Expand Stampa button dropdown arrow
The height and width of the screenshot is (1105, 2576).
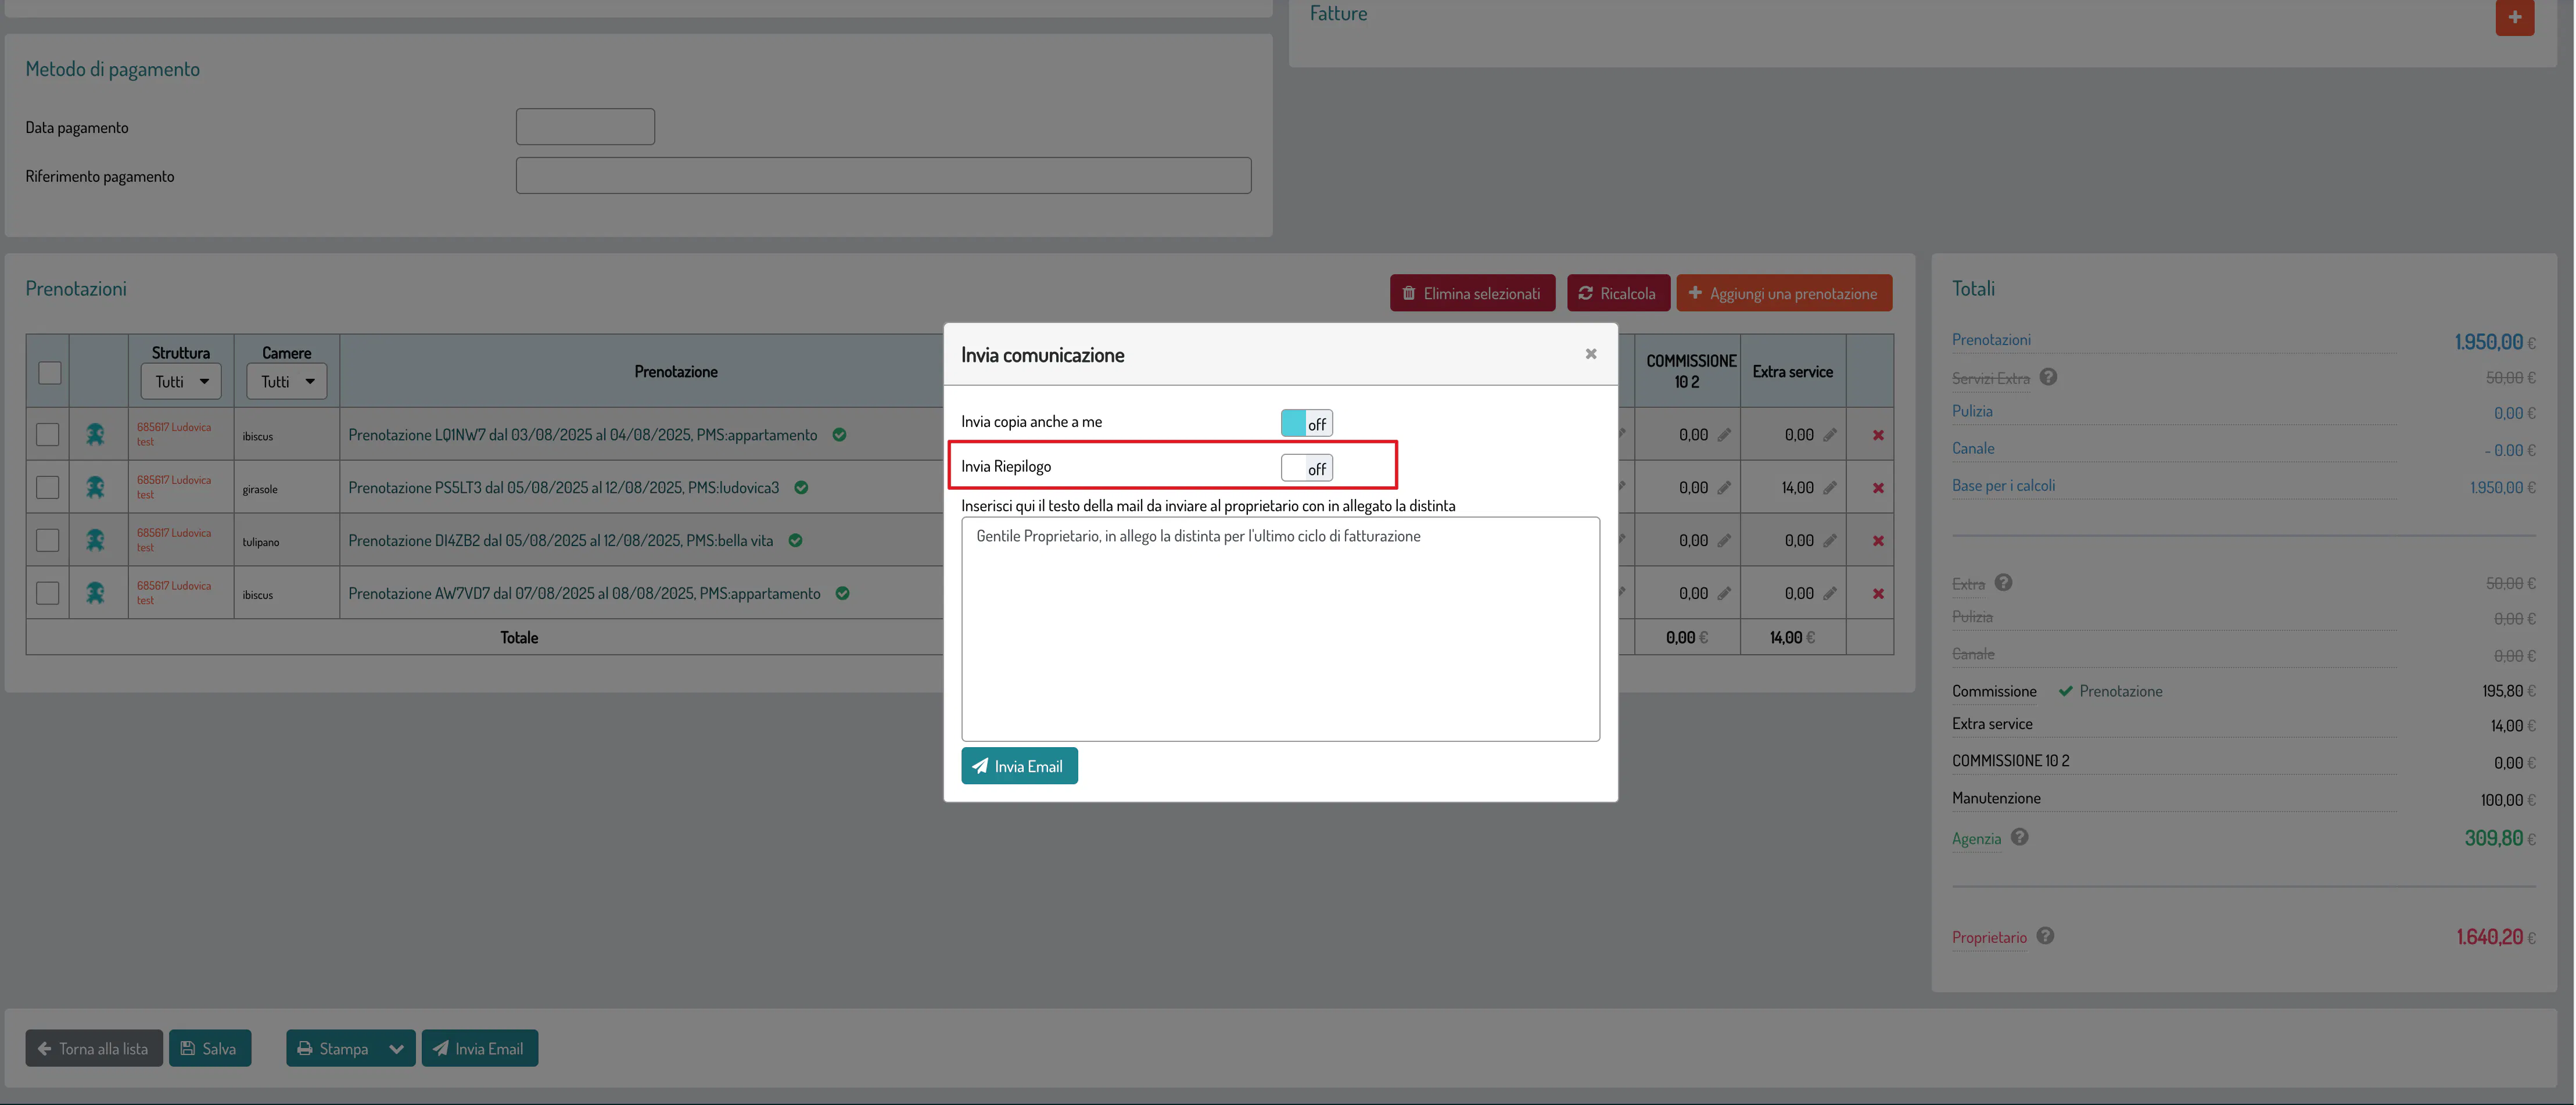tap(396, 1048)
